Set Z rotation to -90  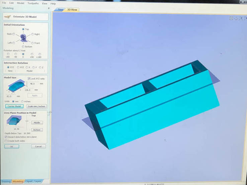[x=16, y=54]
